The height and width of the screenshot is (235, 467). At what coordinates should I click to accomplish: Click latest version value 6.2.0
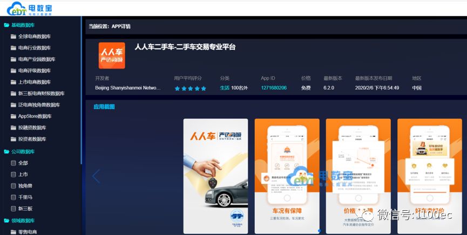point(329,88)
